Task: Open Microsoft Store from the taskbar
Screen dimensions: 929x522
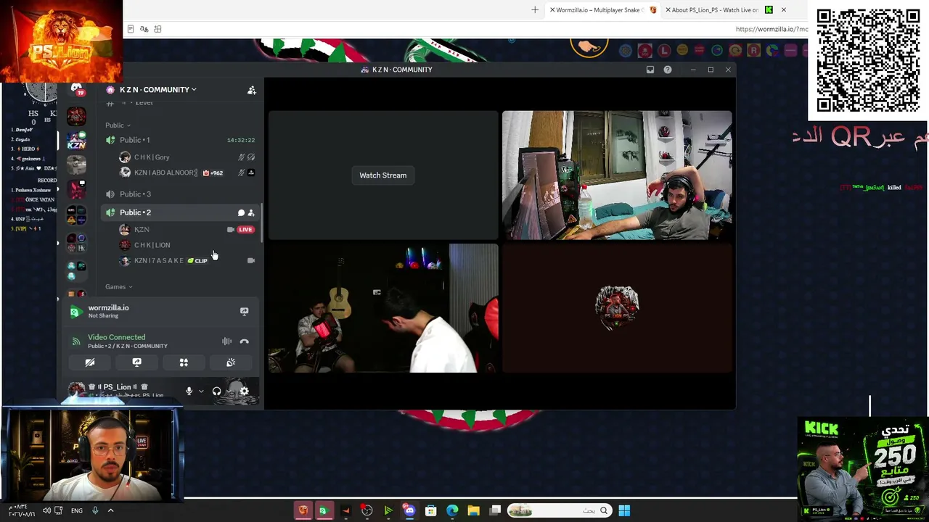Action: [x=430, y=511]
